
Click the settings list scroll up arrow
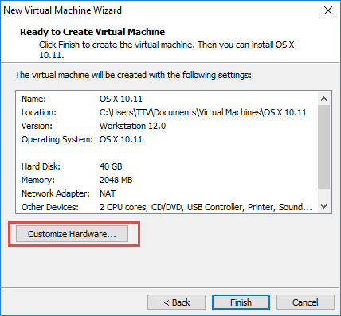click(323, 99)
